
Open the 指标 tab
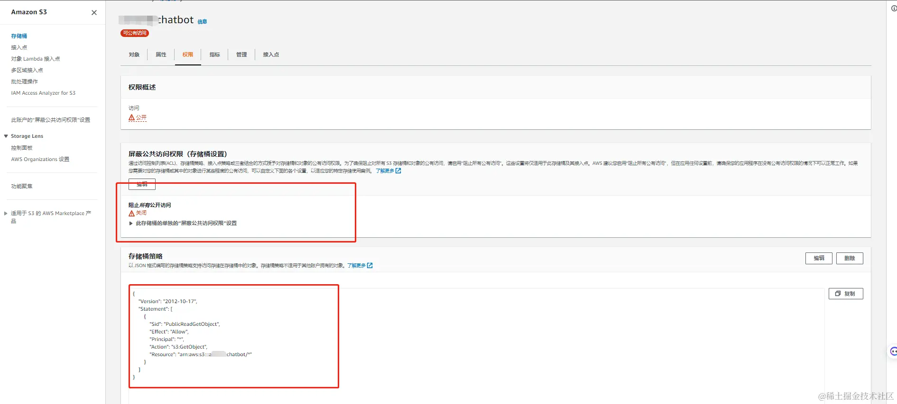[215, 54]
